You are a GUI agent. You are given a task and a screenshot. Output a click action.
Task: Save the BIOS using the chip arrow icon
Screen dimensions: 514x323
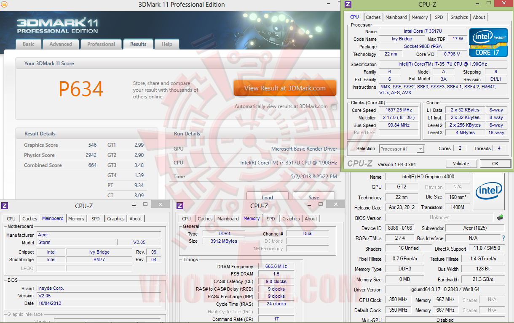[x=500, y=217]
